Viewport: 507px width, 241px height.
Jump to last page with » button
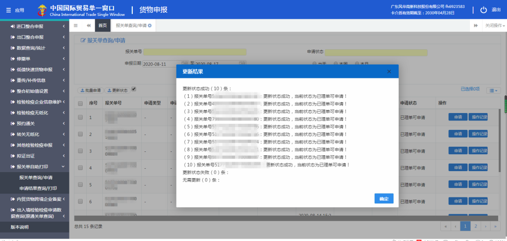click(x=495, y=226)
